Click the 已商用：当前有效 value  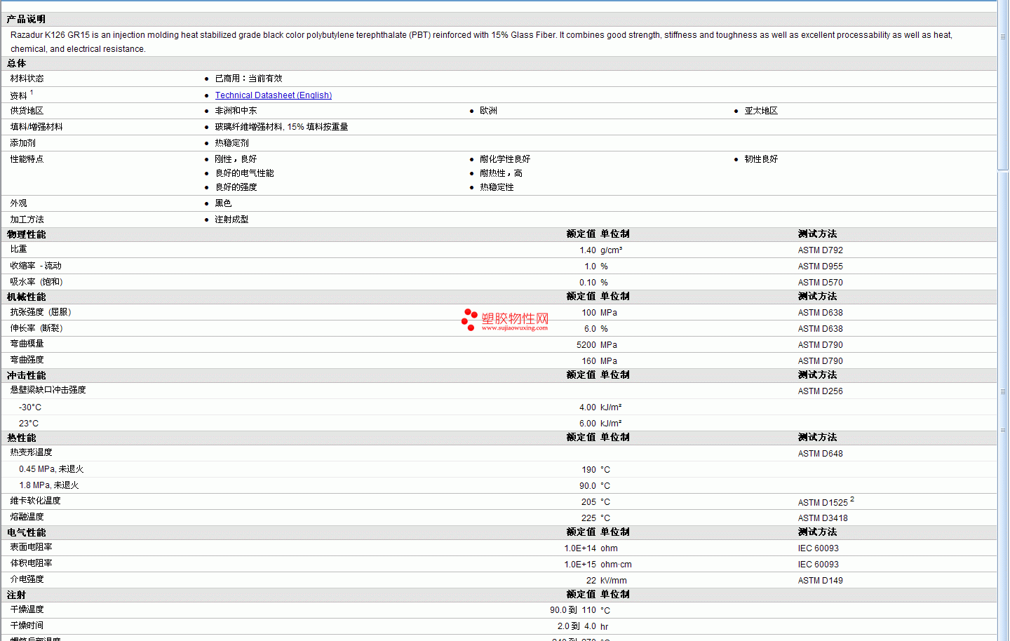coord(249,79)
